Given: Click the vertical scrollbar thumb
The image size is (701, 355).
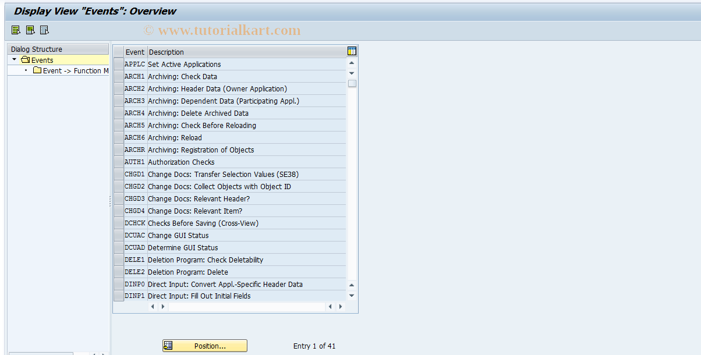Looking at the screenshot, I should (x=352, y=83).
